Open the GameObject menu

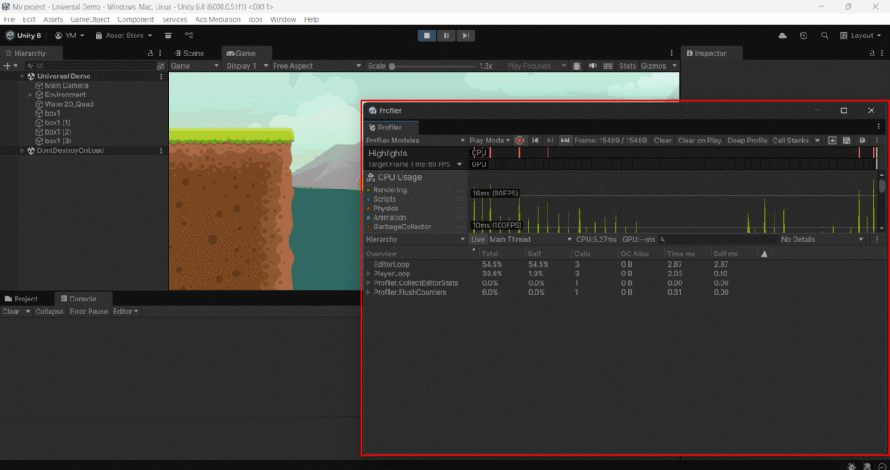[x=90, y=19]
